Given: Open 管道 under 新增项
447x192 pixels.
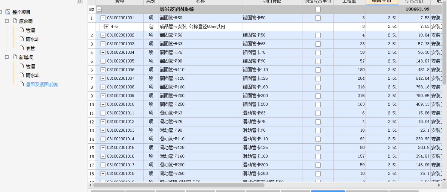Looking at the screenshot, I should point(30,66).
